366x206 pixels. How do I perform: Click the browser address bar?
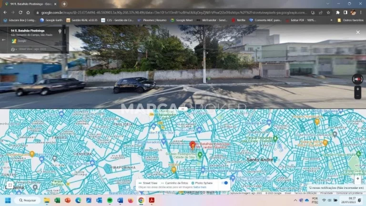[172, 12]
